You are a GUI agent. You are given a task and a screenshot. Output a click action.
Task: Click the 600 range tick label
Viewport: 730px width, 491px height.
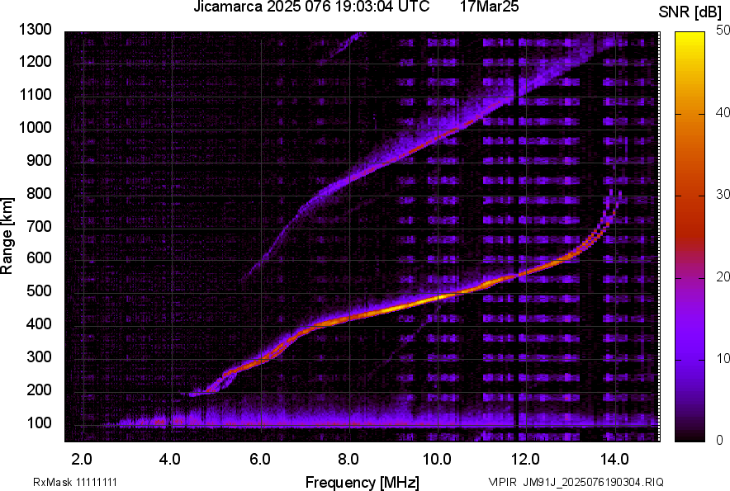tap(39, 257)
